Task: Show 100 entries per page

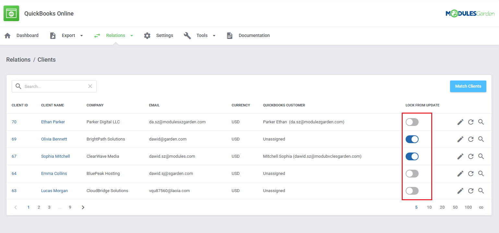Action: (x=468, y=207)
